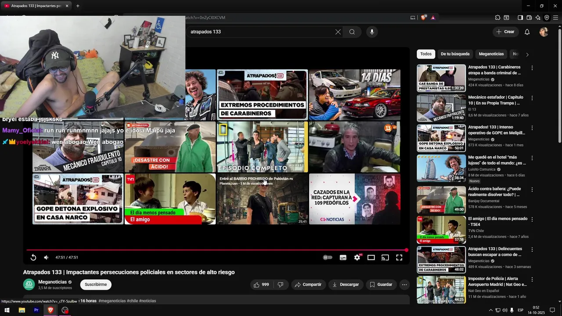This screenshot has height=316, width=562.
Task: Open the browser hamburger menu
Action: (x=555, y=18)
